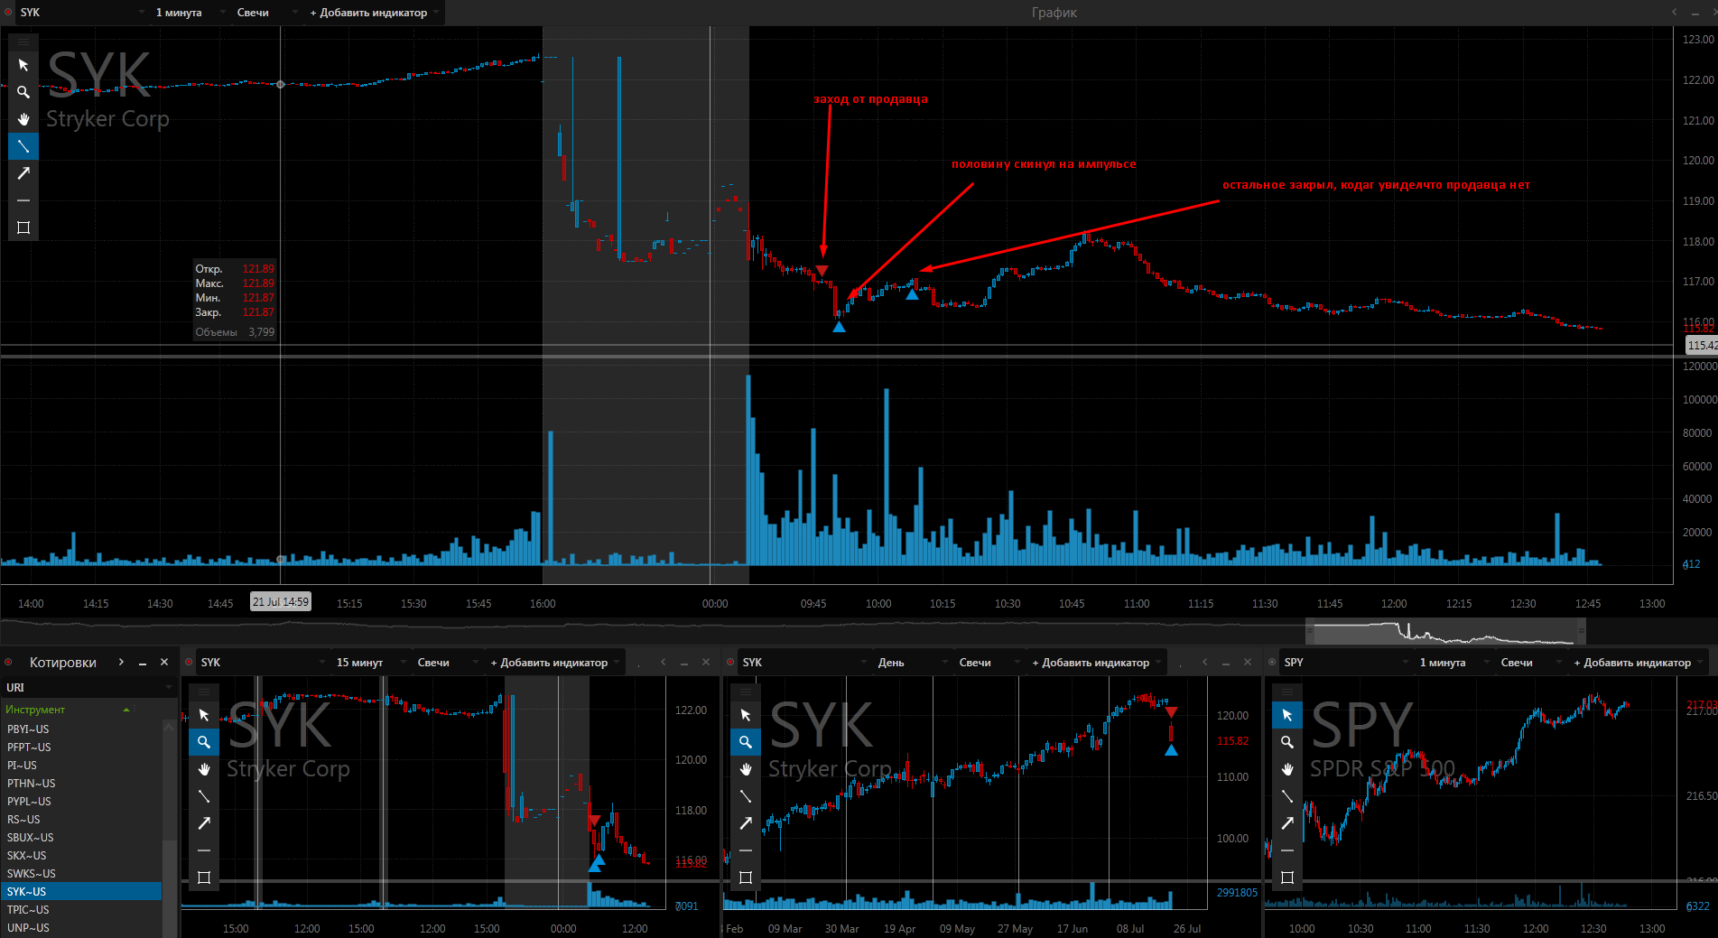Toggle link indicator dot of SPY chart
Screen dimensions: 1718x938
coord(1273,663)
